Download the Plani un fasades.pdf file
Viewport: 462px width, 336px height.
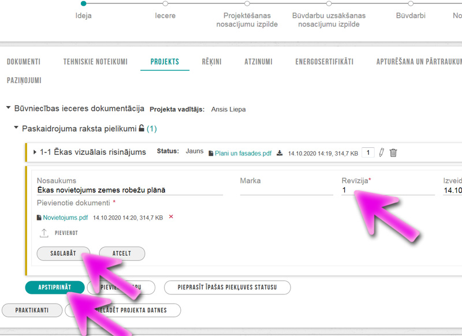[x=280, y=153]
